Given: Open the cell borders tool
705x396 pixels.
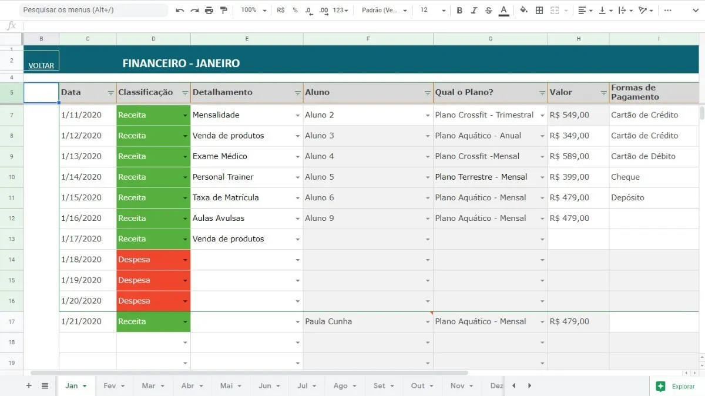Looking at the screenshot, I should (x=539, y=11).
